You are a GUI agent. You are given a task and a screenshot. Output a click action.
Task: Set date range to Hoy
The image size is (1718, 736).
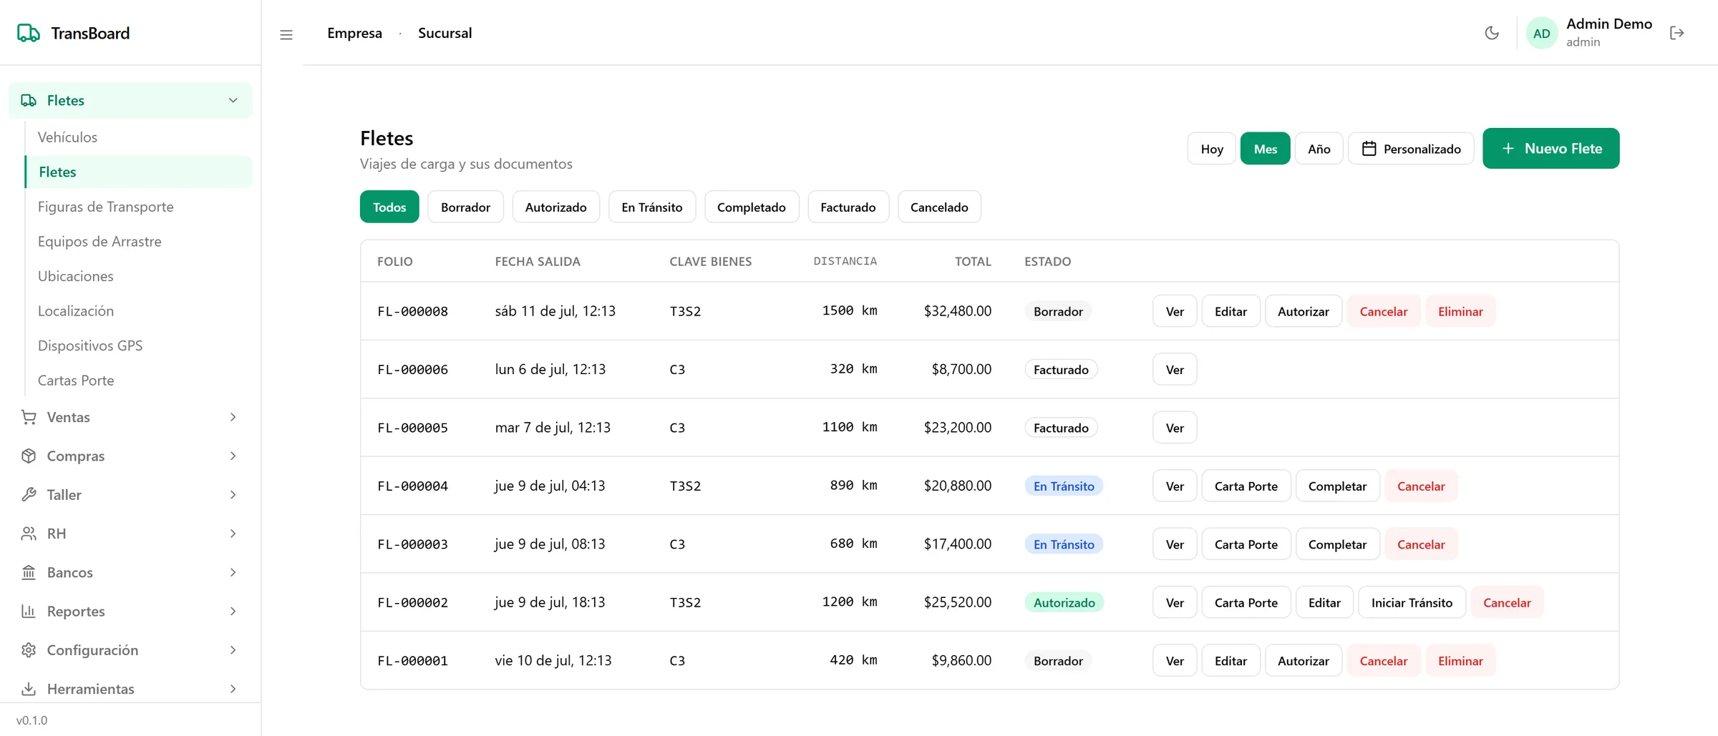pyautogui.click(x=1211, y=149)
